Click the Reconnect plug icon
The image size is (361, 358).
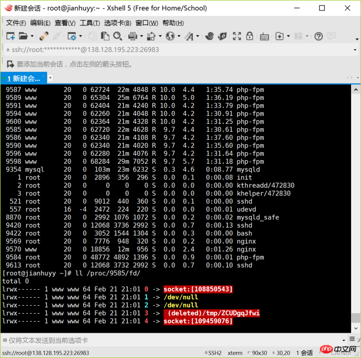point(44,36)
